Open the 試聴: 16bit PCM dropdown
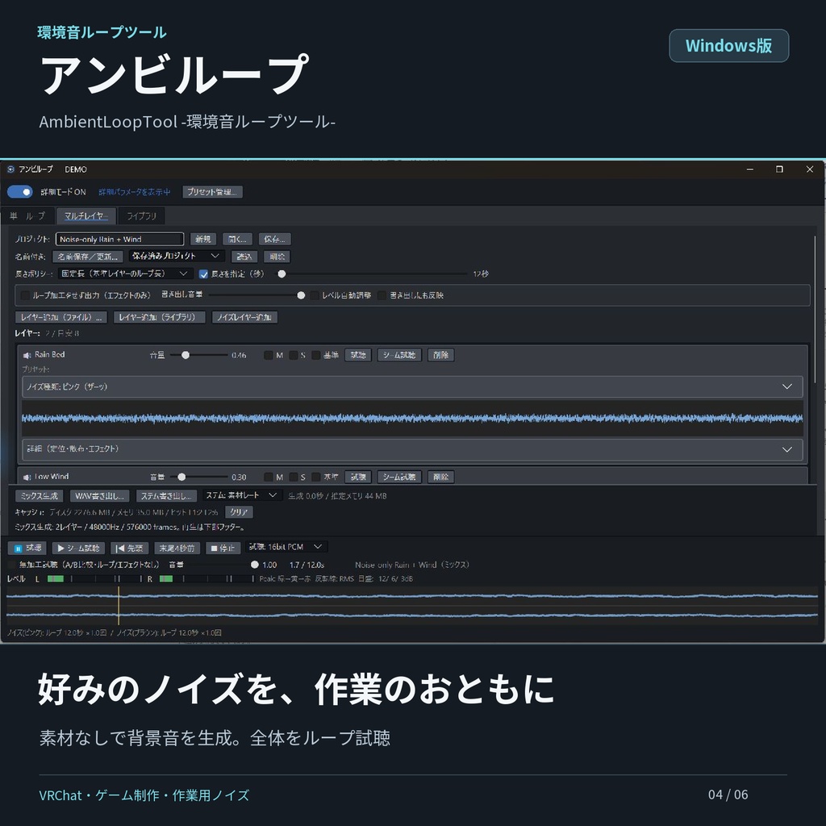This screenshot has height=826, width=826. tap(286, 547)
